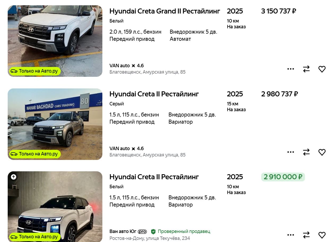
Task: Open the gray Hyundai Creta II Рестайлинг title
Action: [154, 94]
